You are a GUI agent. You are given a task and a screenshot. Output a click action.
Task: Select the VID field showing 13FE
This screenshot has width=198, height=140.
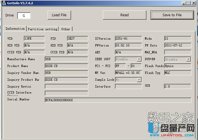click(x=34, y=38)
